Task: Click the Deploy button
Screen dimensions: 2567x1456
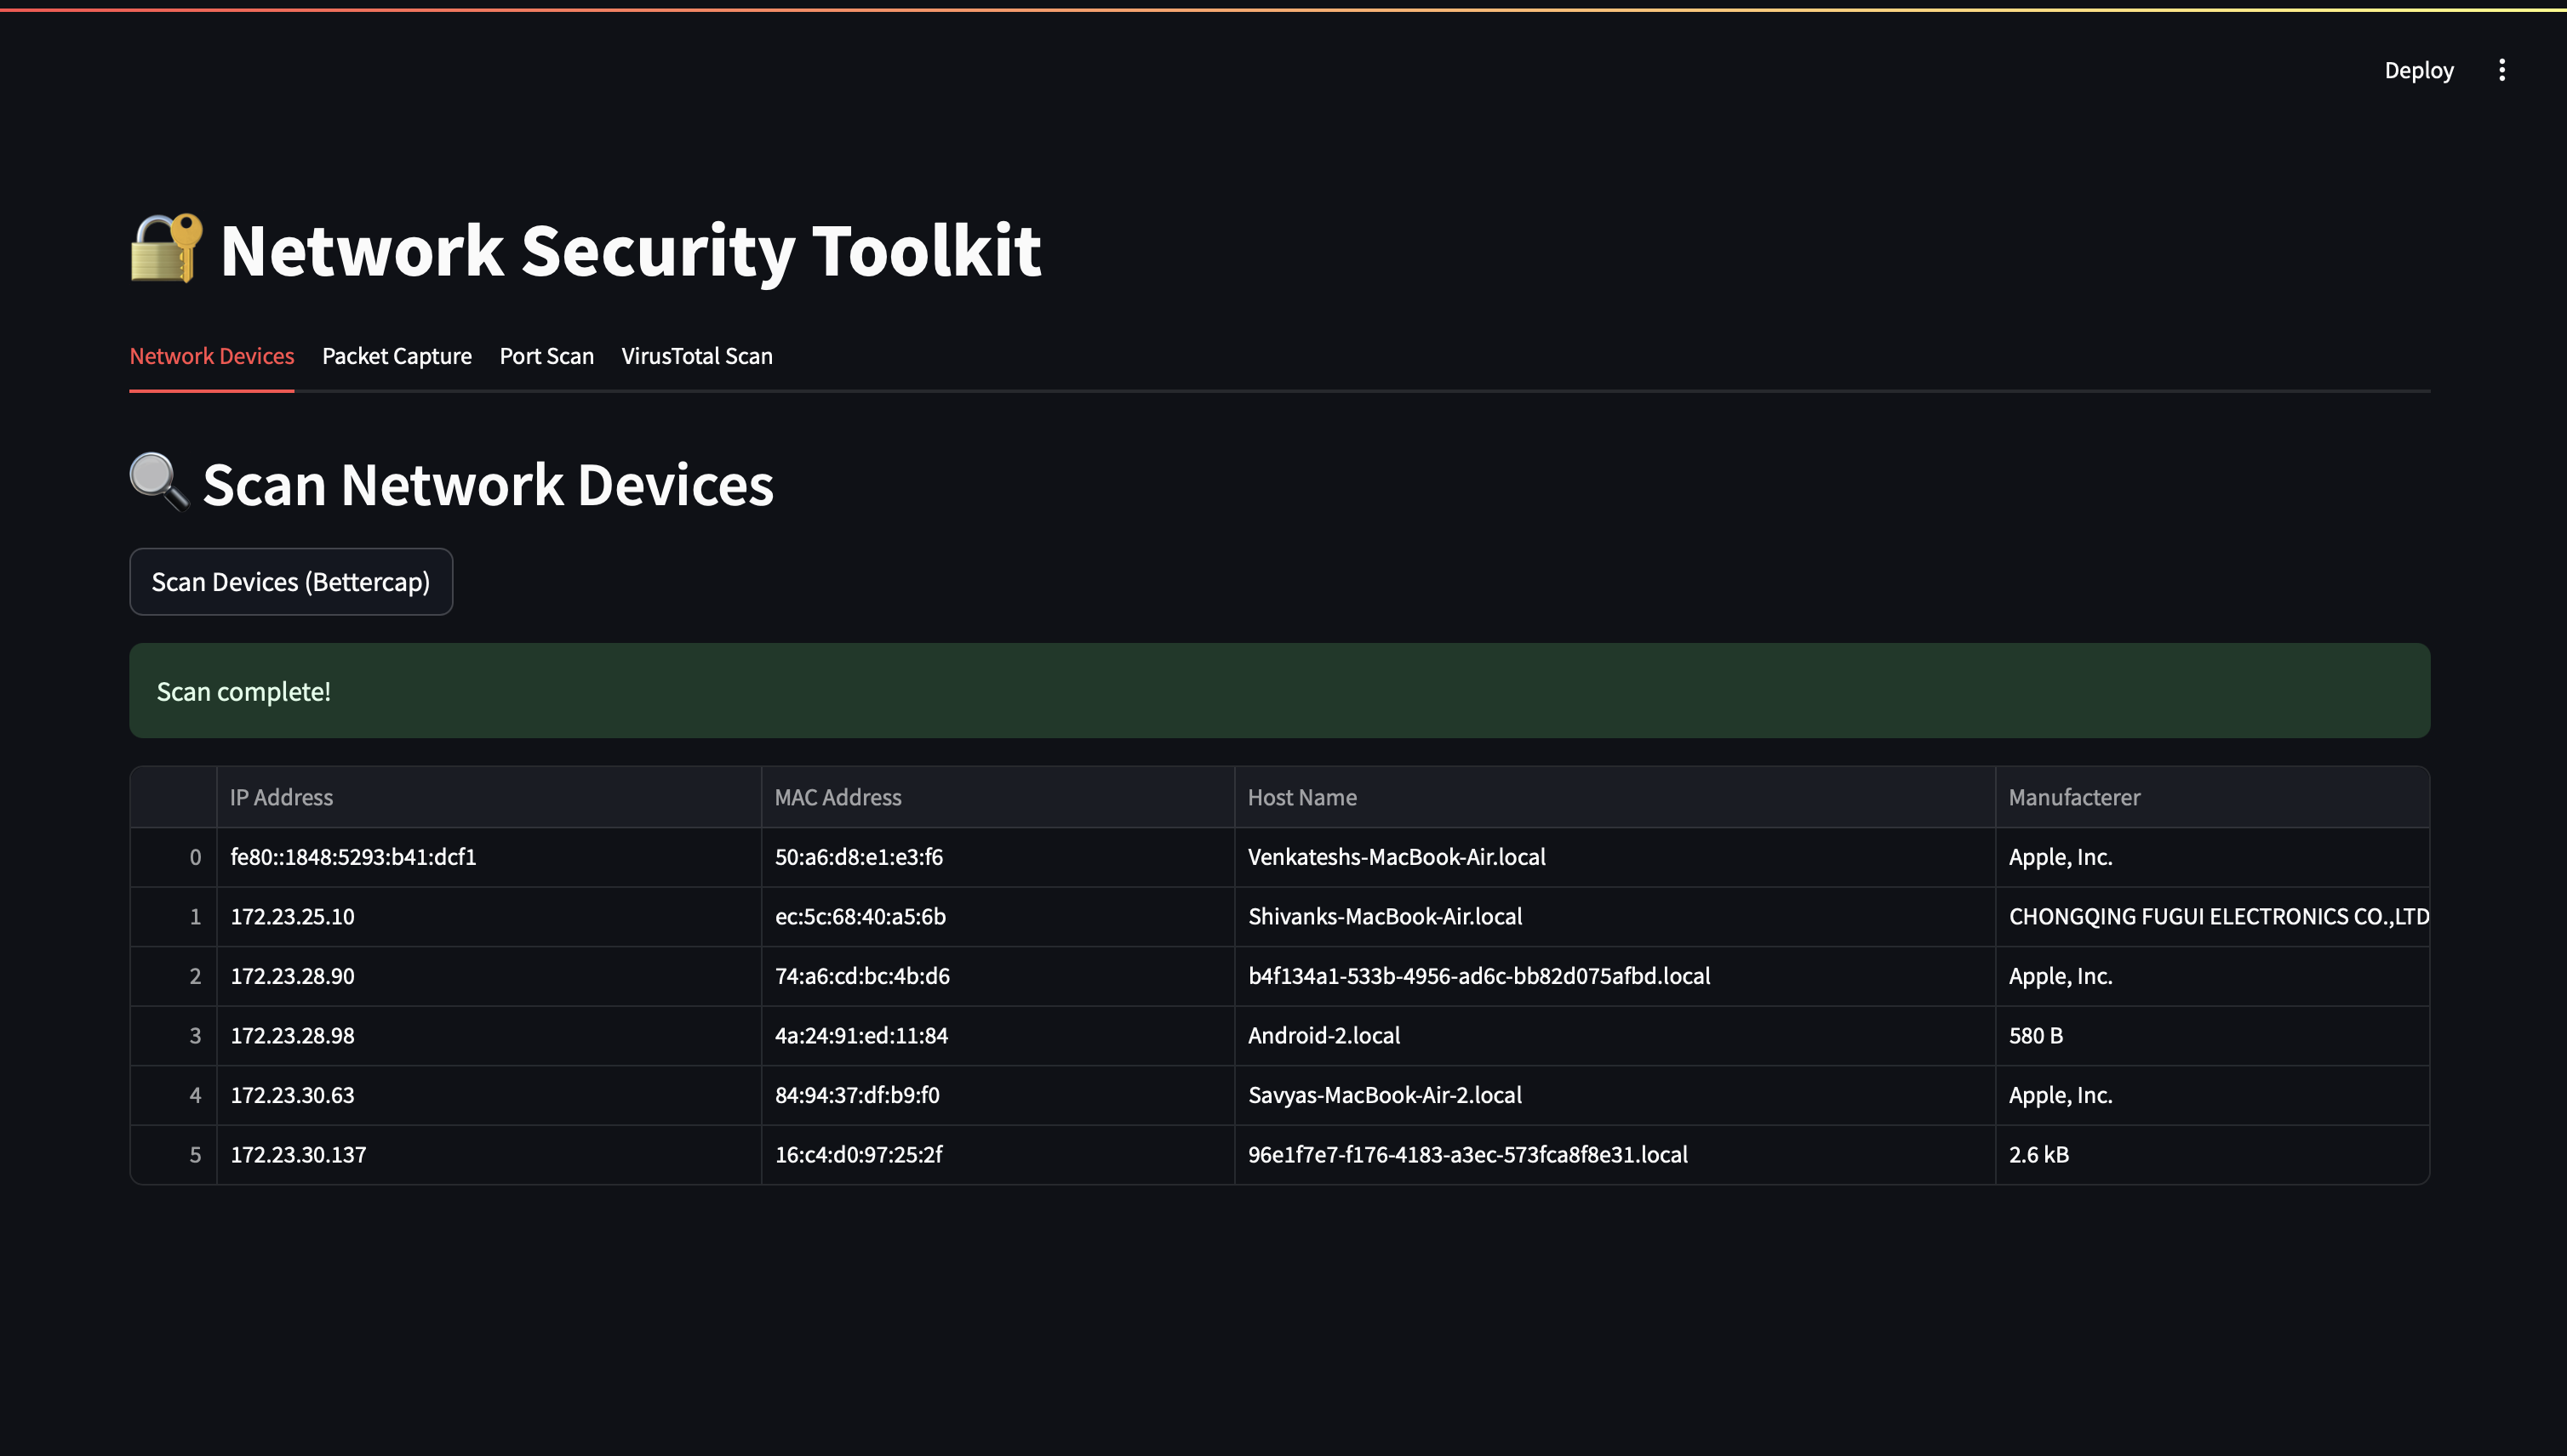Action: coord(2418,70)
